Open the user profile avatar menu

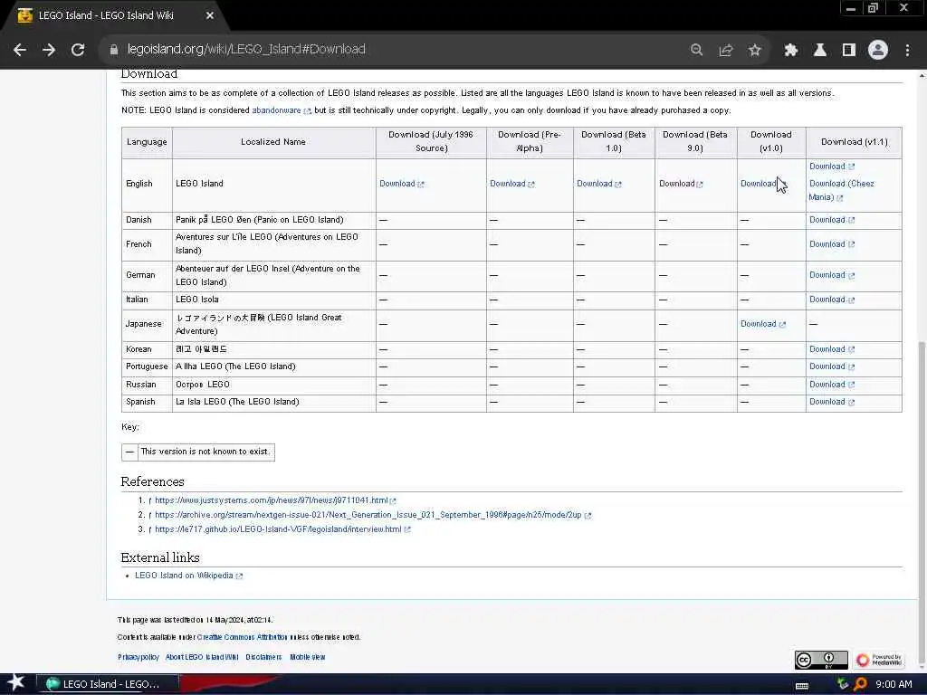[878, 50]
